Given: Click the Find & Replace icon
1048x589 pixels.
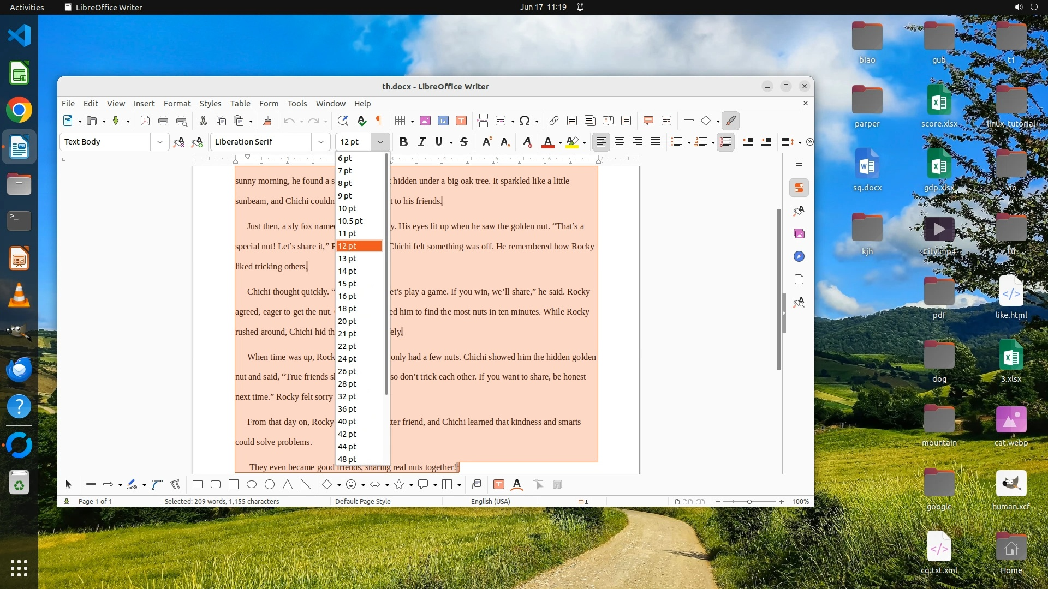Looking at the screenshot, I should (x=343, y=121).
